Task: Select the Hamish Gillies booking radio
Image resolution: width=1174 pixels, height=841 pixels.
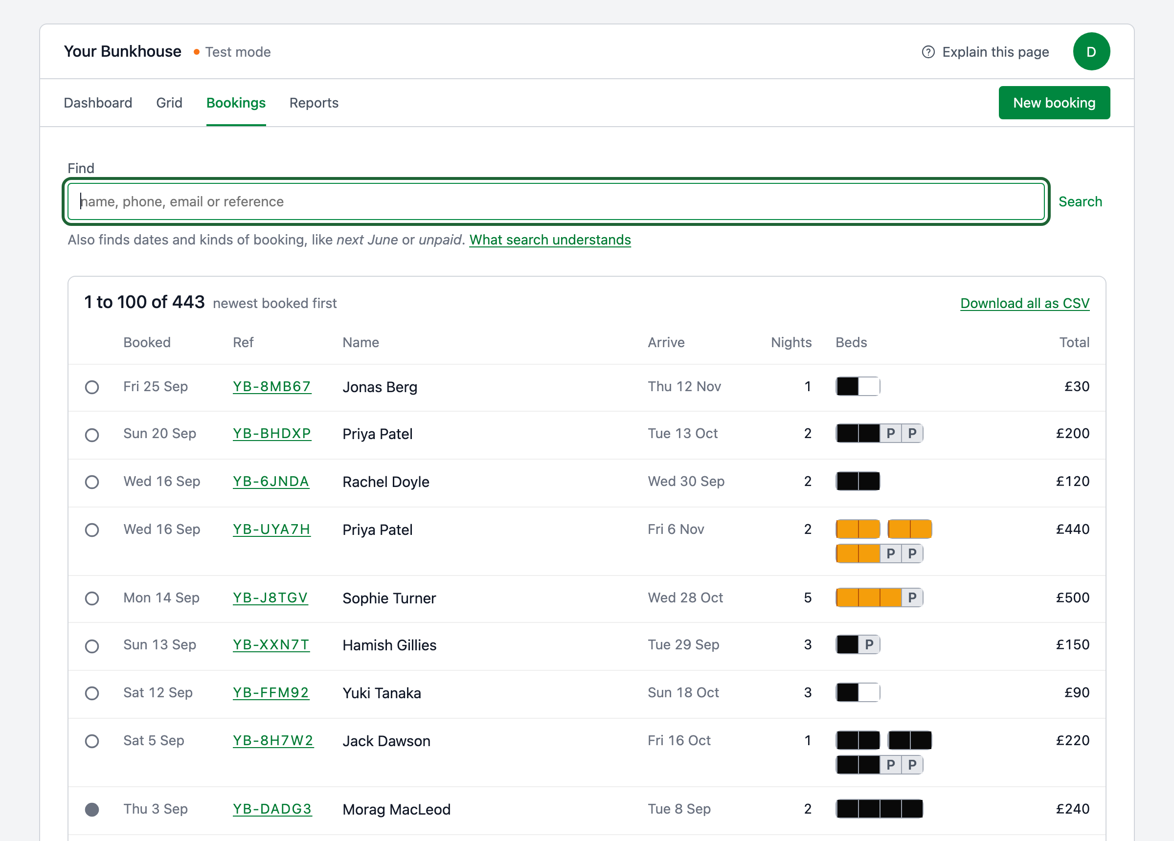Action: pos(92,646)
